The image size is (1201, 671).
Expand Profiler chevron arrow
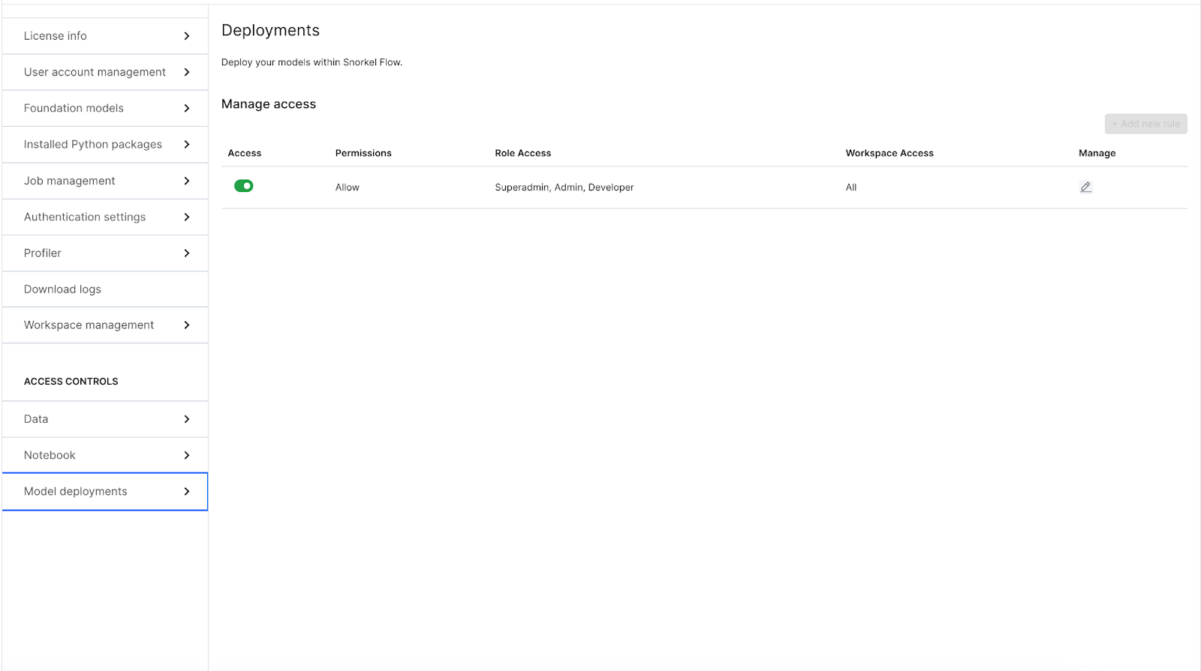(x=187, y=253)
